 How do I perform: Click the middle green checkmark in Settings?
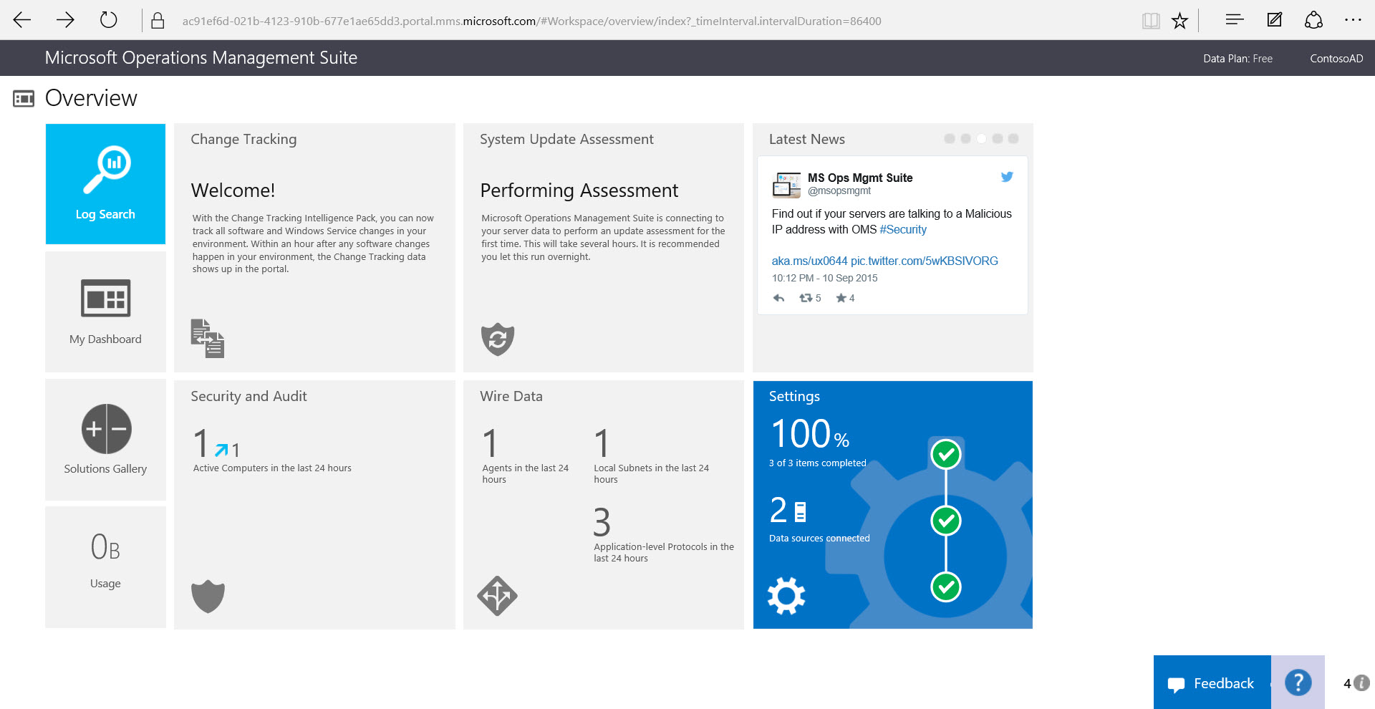pyautogui.click(x=946, y=521)
